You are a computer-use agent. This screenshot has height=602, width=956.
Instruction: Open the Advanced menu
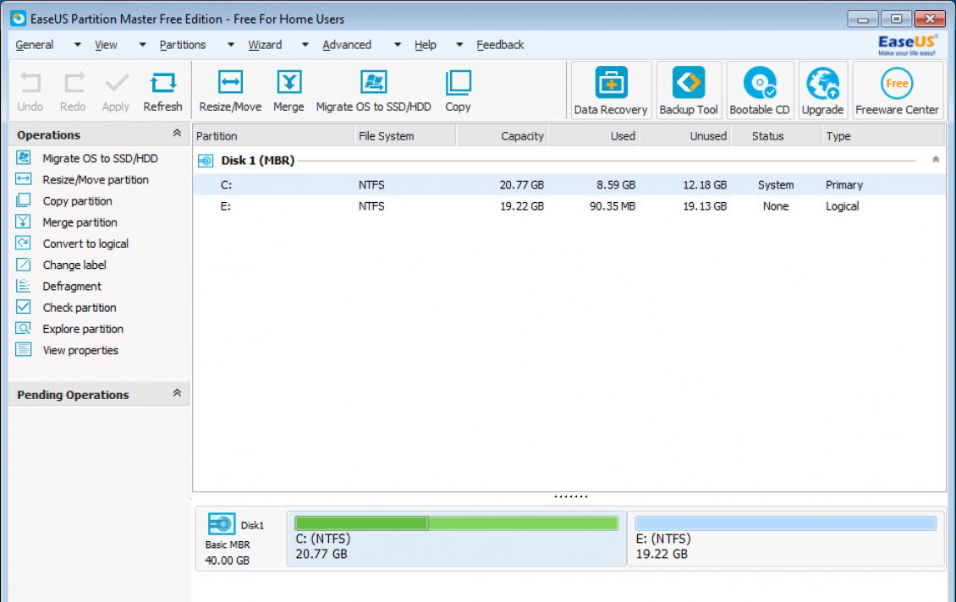(x=347, y=45)
